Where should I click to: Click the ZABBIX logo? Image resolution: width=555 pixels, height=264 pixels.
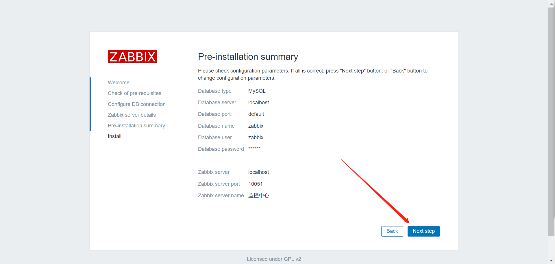(132, 57)
